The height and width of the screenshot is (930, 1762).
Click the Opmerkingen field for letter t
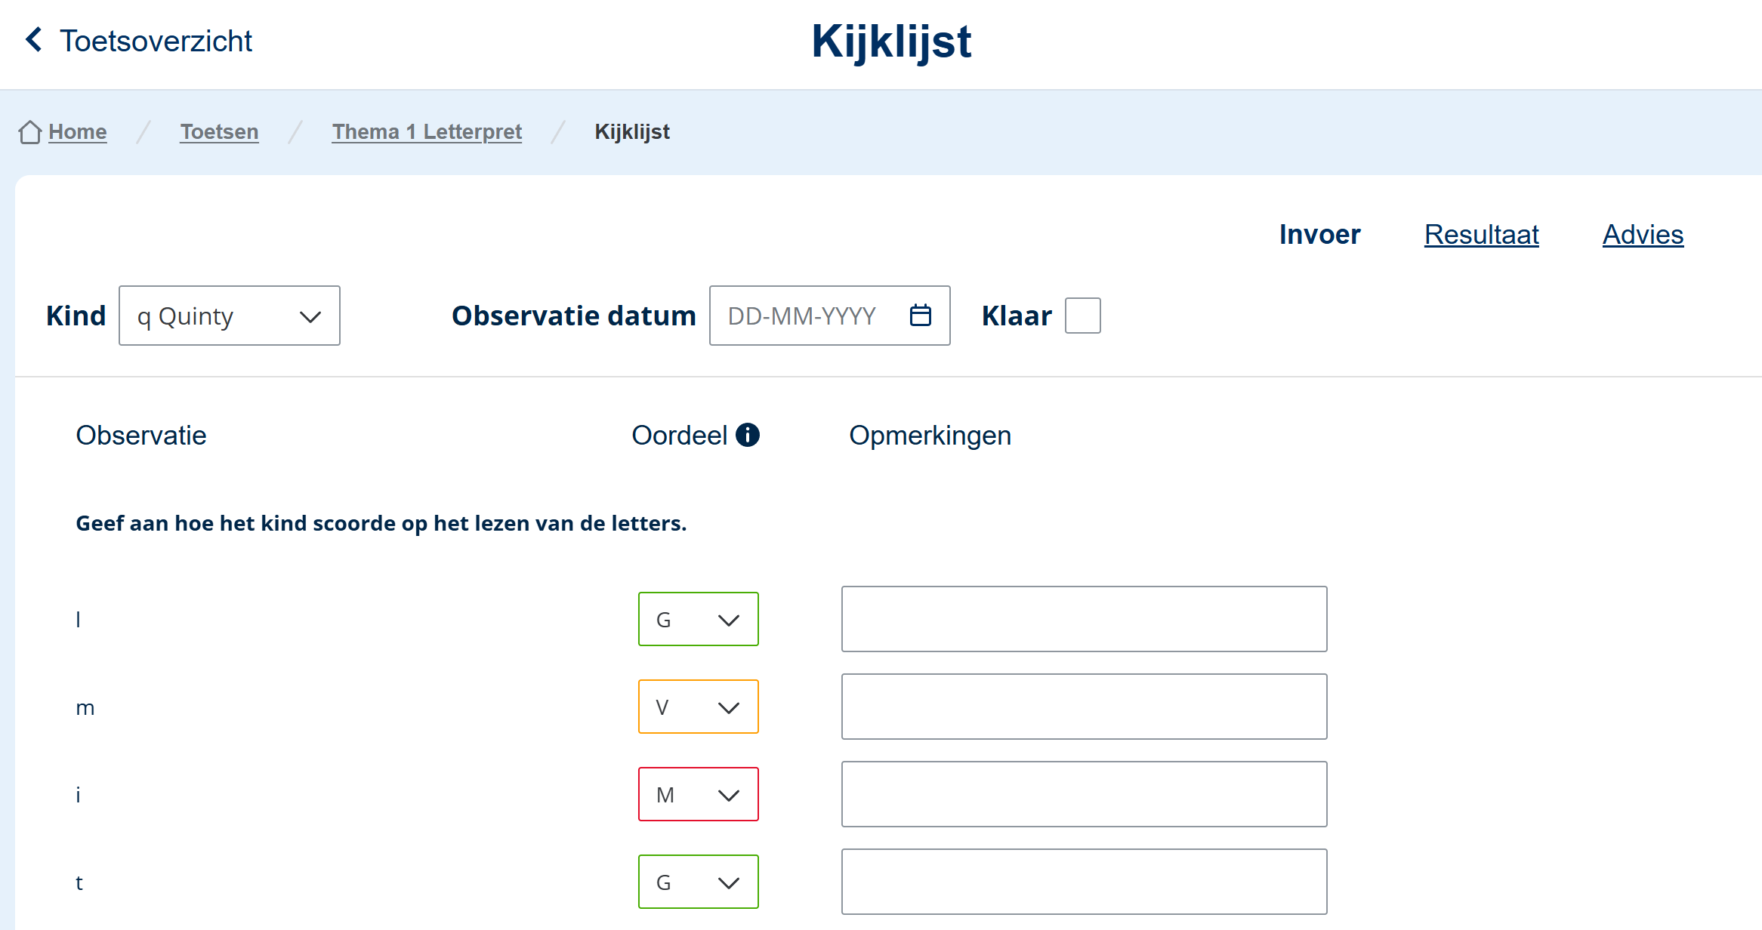point(1084,882)
